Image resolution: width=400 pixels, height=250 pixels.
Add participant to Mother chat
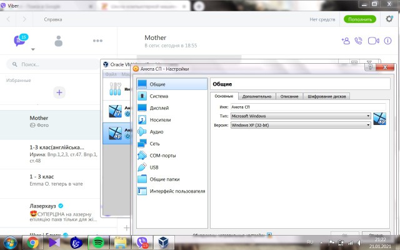(346, 41)
